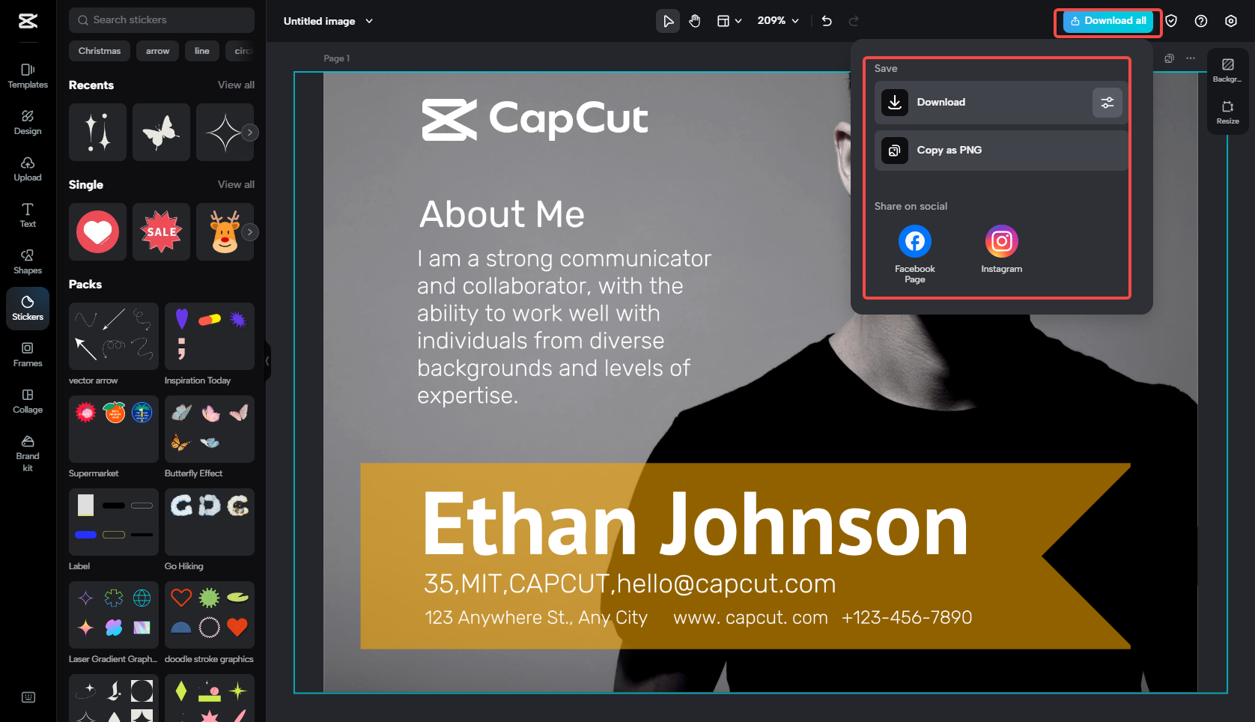Add the sparkle stars recent sticker
Screen dimensions: 1255x722
(x=97, y=133)
